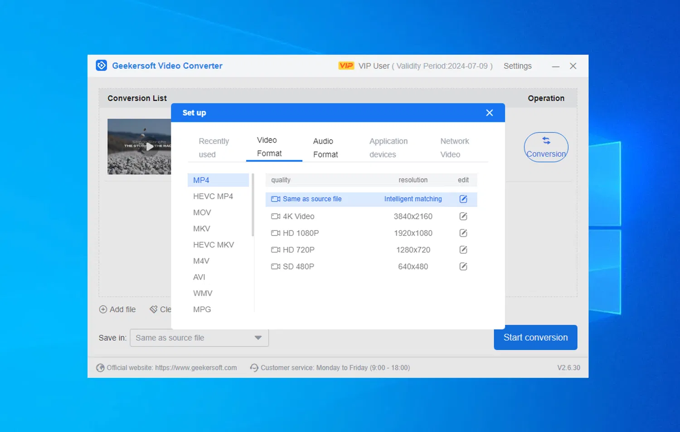Click edit icon for 4K Video row
This screenshot has width=680, height=432.
pos(463,216)
